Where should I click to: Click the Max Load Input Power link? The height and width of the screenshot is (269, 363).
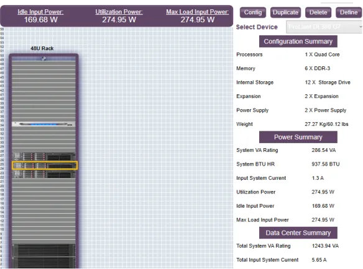click(x=198, y=12)
